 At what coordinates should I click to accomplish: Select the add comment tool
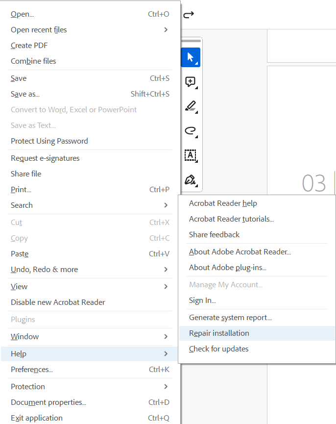tap(191, 82)
